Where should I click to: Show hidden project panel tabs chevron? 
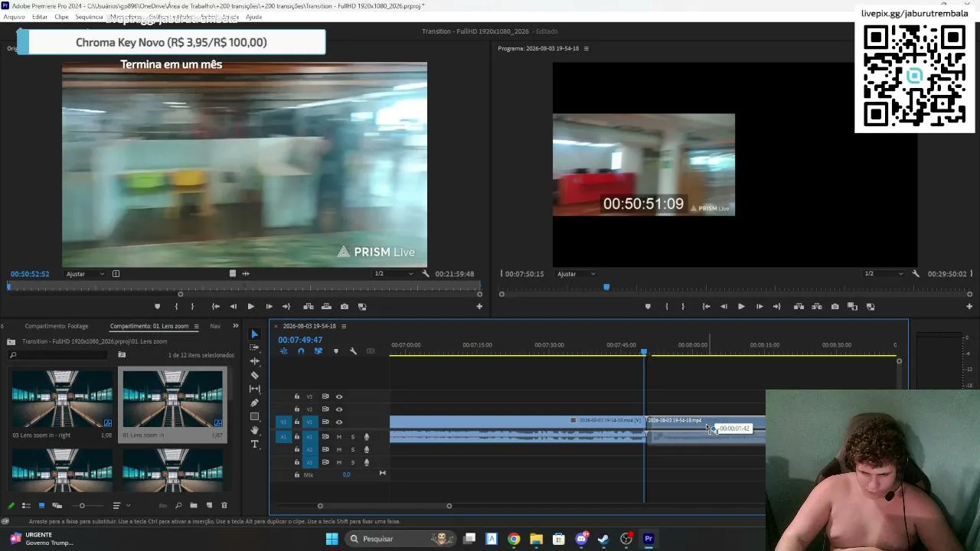coord(236,326)
